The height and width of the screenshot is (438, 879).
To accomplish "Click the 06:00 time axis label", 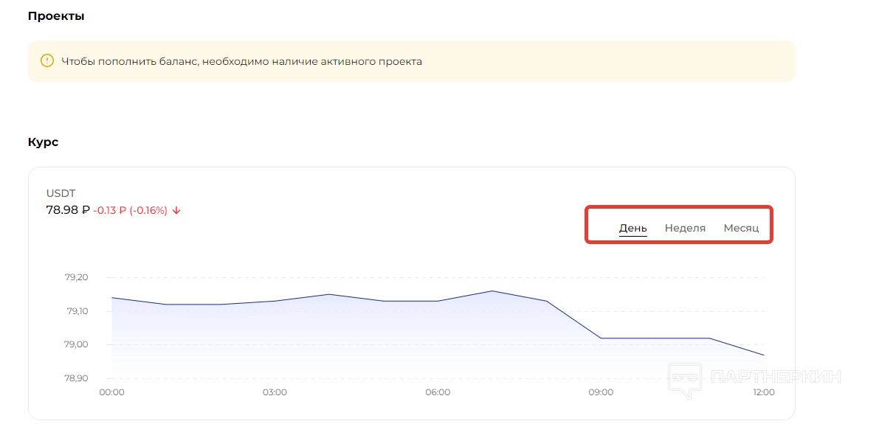I will click(x=438, y=392).
